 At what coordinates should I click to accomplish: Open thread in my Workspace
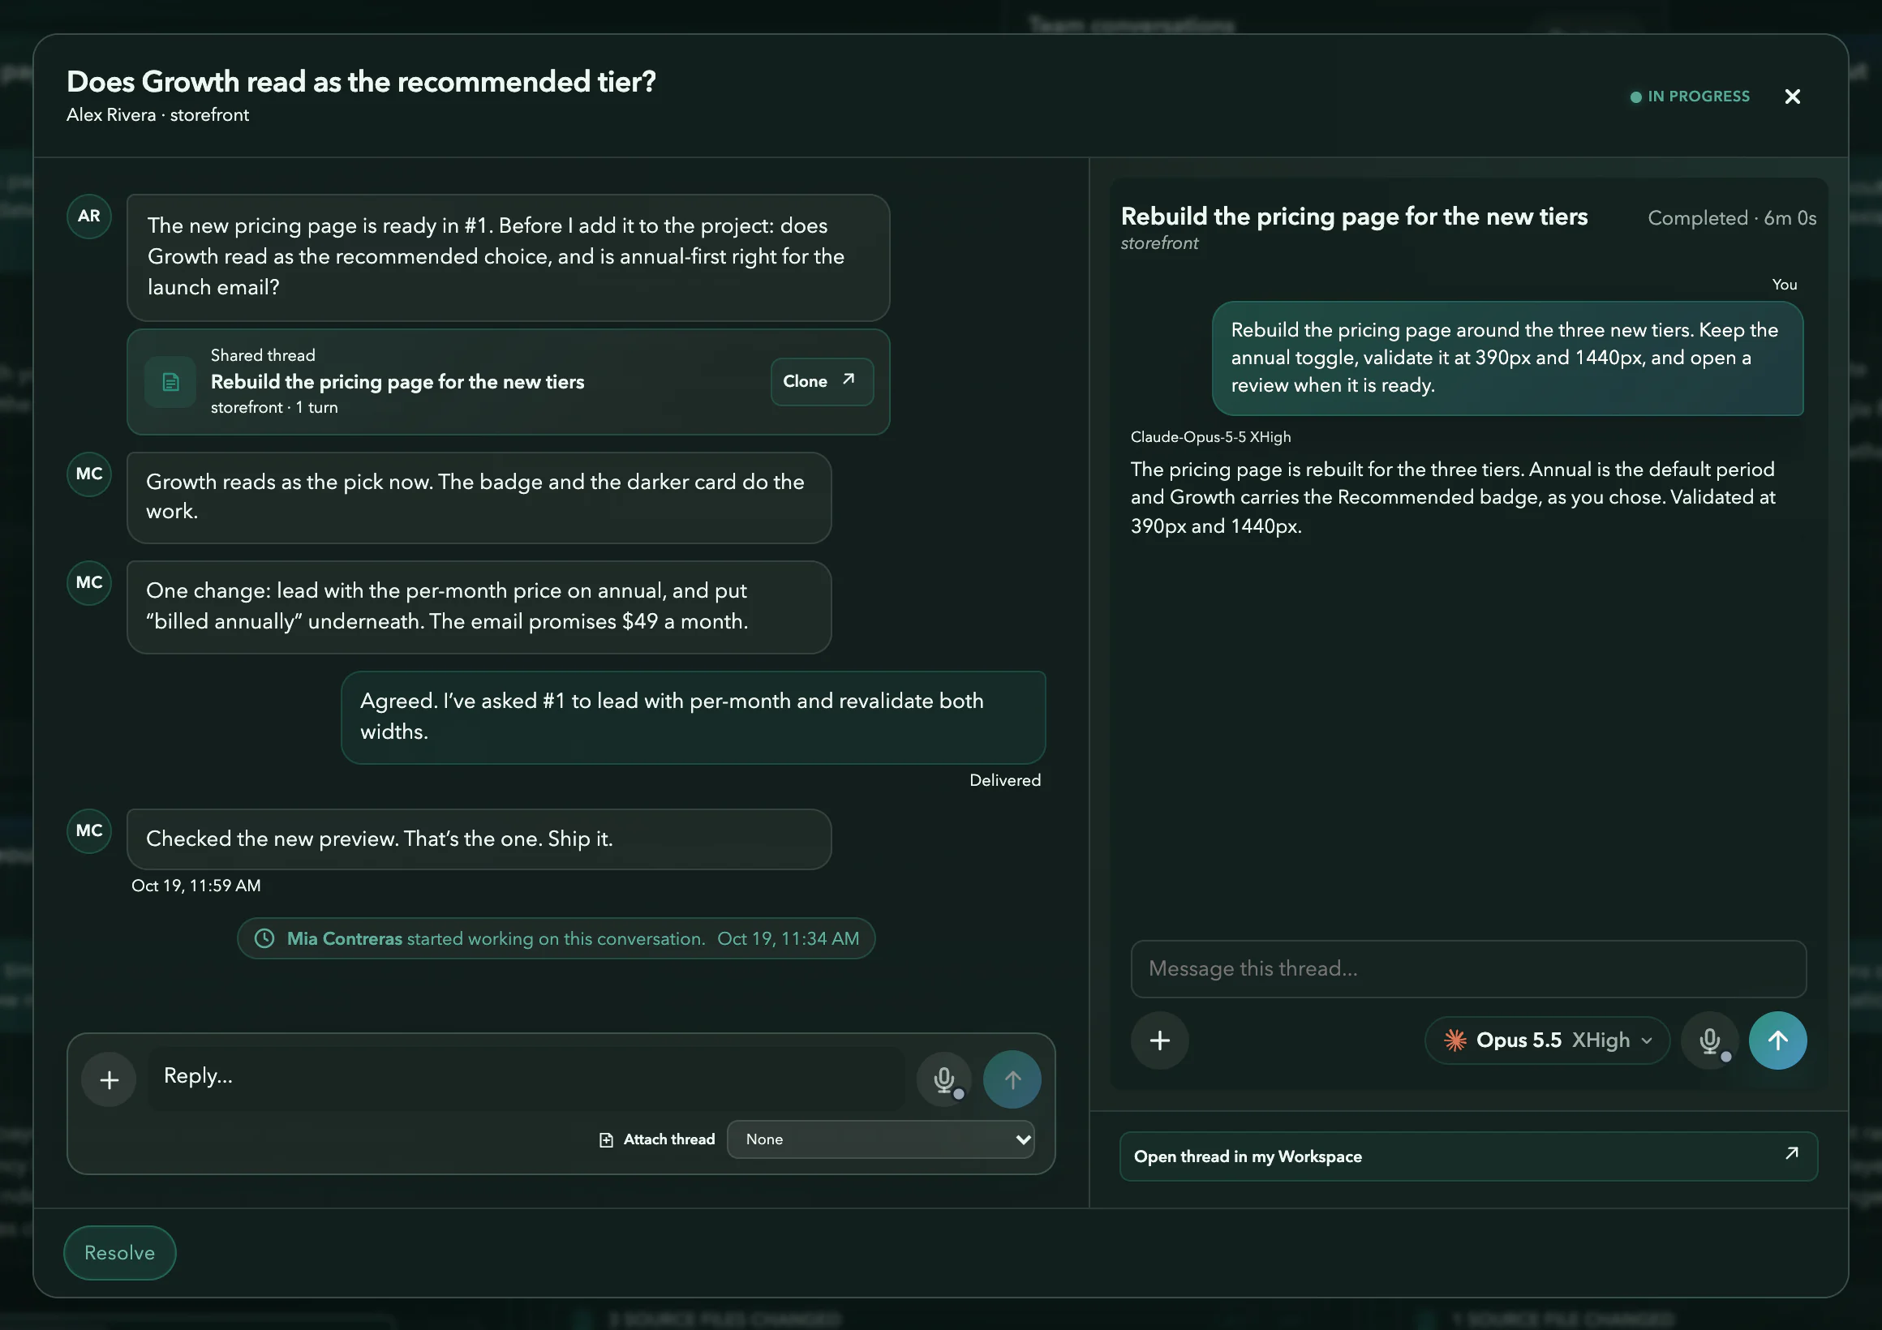pyautogui.click(x=1468, y=1156)
